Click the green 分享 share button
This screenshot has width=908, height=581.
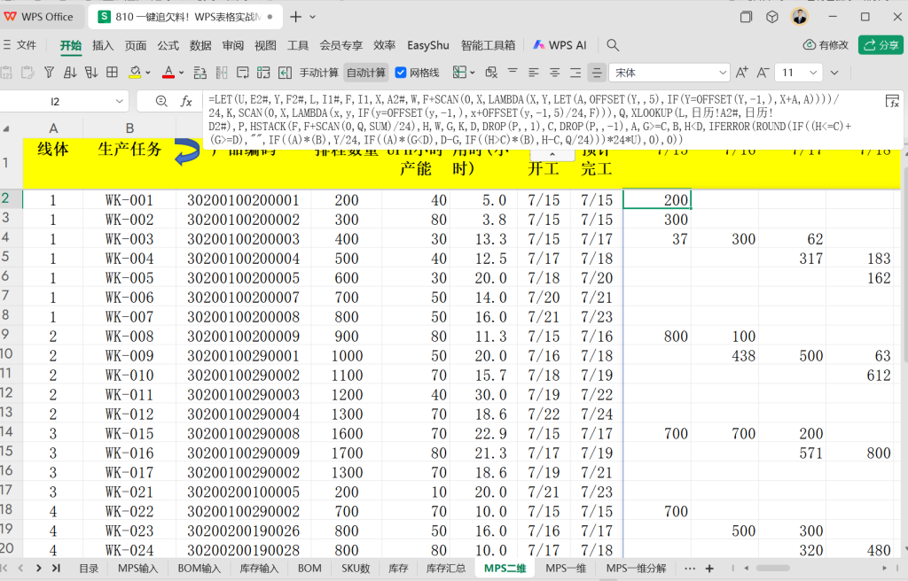881,45
